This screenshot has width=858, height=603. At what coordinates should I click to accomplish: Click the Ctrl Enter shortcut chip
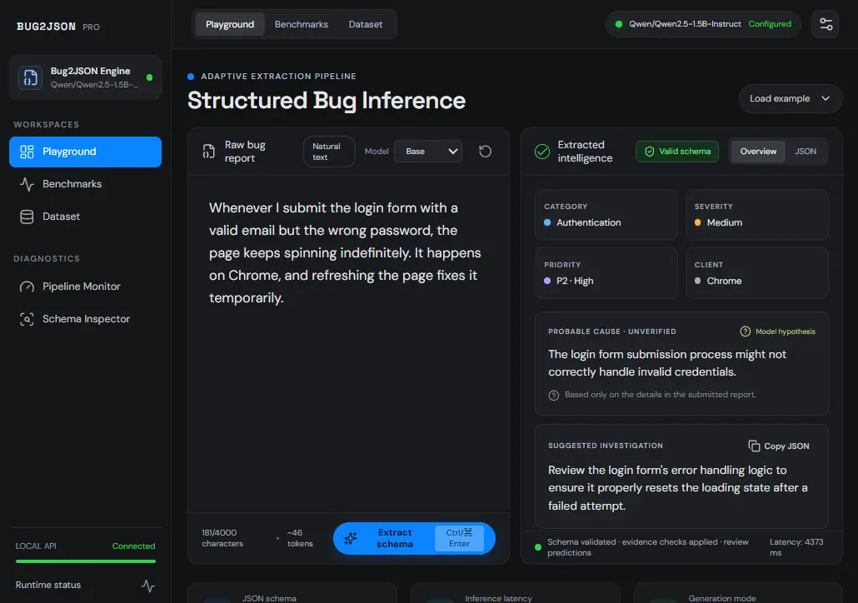tap(459, 538)
